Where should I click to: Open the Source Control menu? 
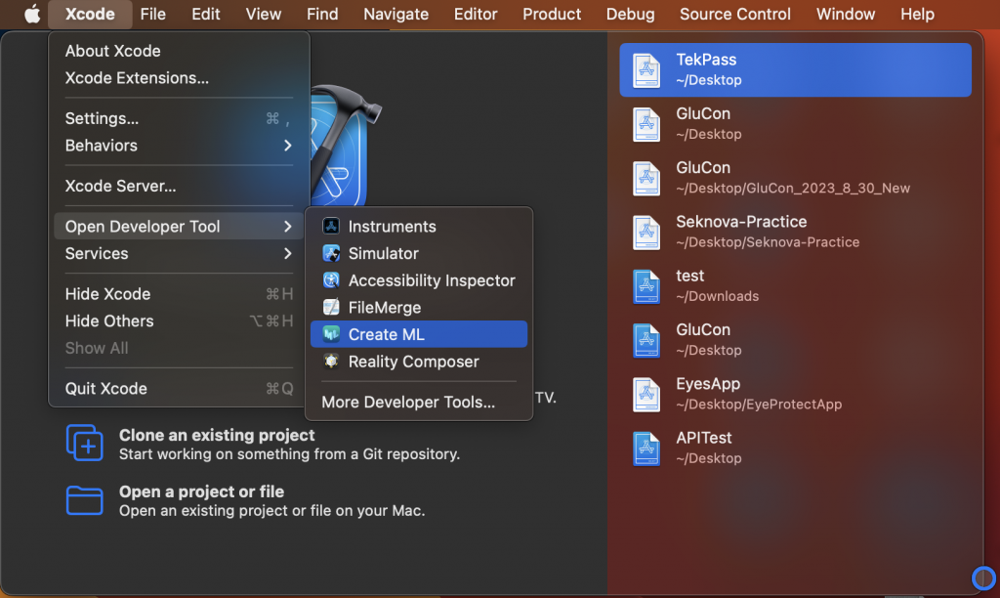click(734, 14)
